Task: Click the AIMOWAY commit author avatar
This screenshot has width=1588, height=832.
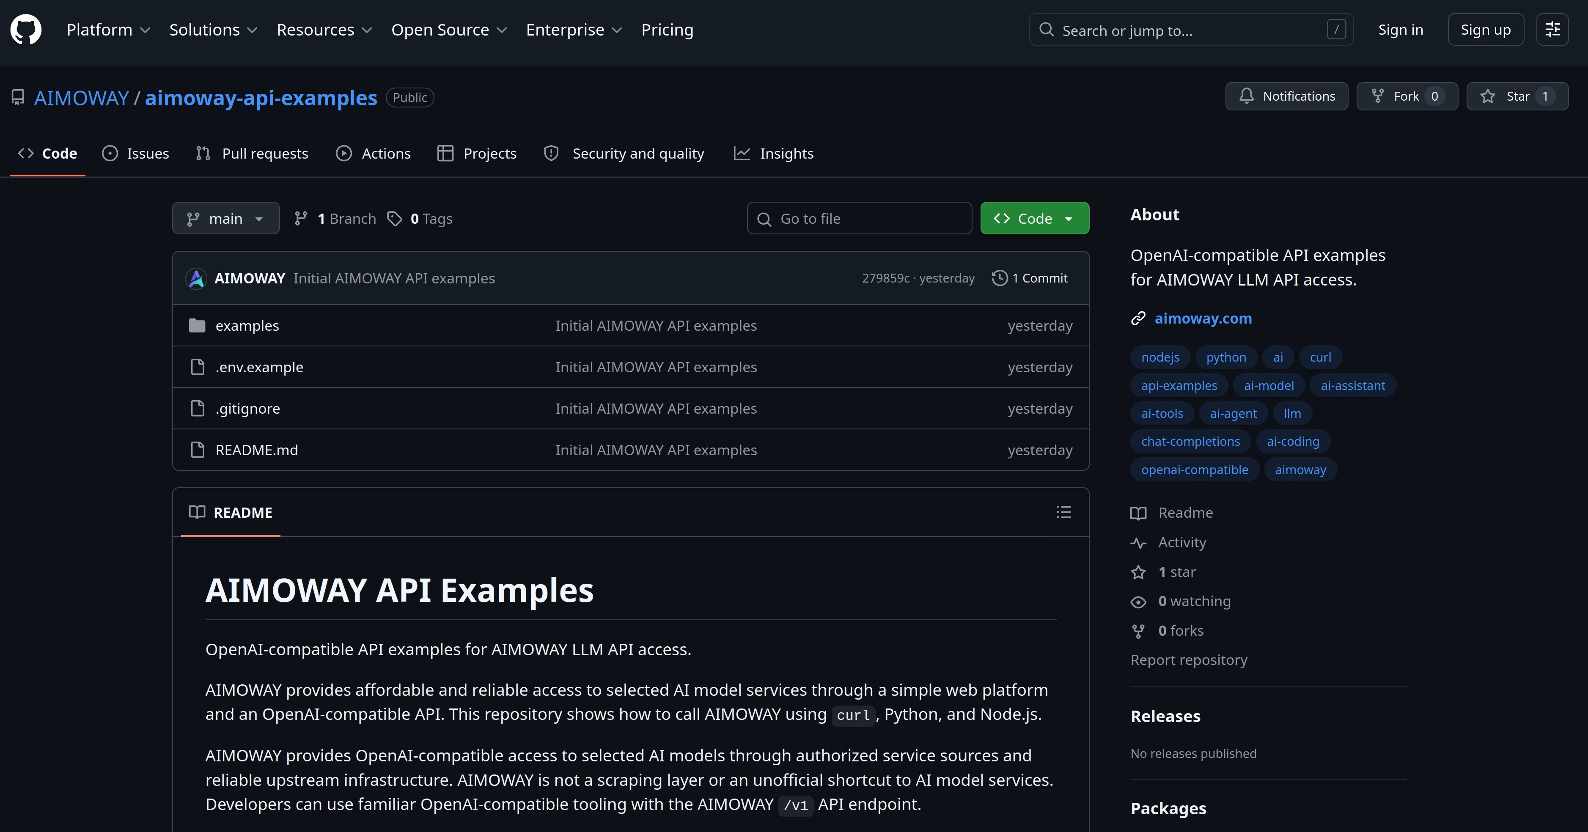Action: (x=196, y=279)
